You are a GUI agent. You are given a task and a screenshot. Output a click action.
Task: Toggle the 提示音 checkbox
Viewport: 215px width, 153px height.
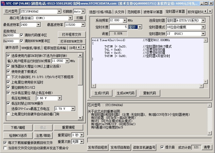pos(162,147)
